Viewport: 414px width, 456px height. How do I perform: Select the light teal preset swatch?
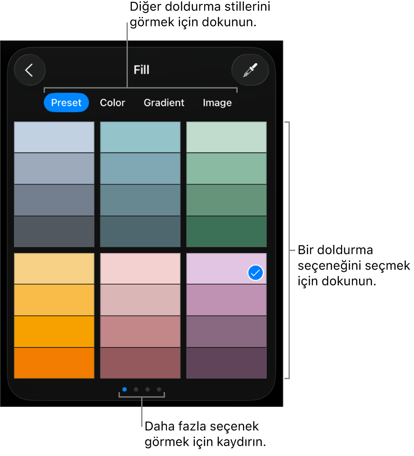click(x=140, y=137)
